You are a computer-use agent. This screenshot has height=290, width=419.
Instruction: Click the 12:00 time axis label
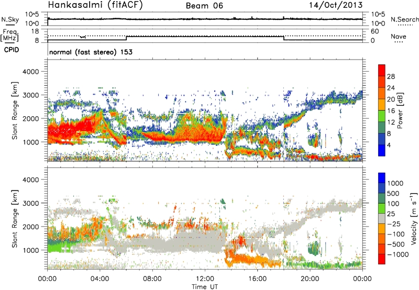click(x=205, y=279)
